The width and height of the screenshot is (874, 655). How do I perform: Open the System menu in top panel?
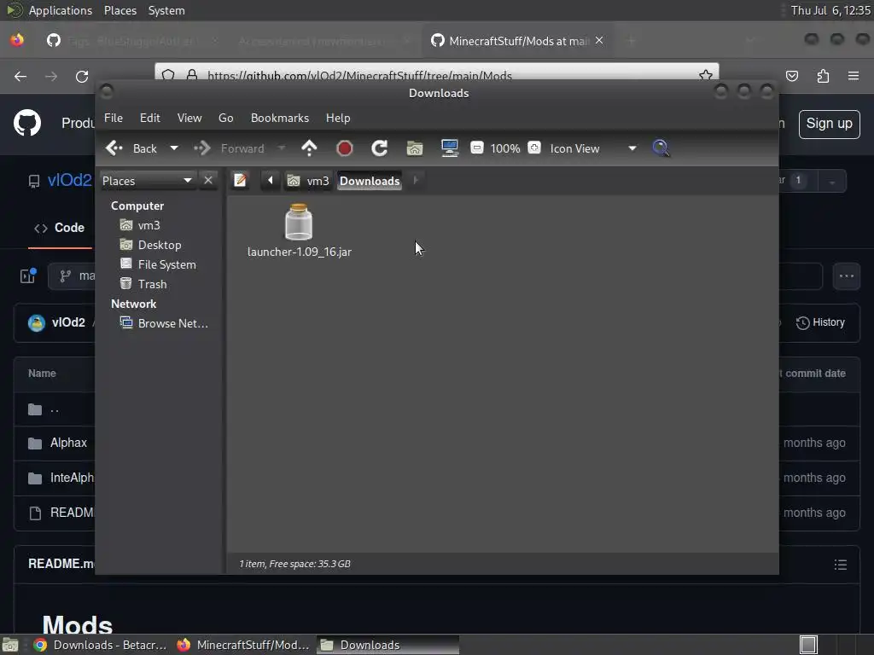point(166,10)
